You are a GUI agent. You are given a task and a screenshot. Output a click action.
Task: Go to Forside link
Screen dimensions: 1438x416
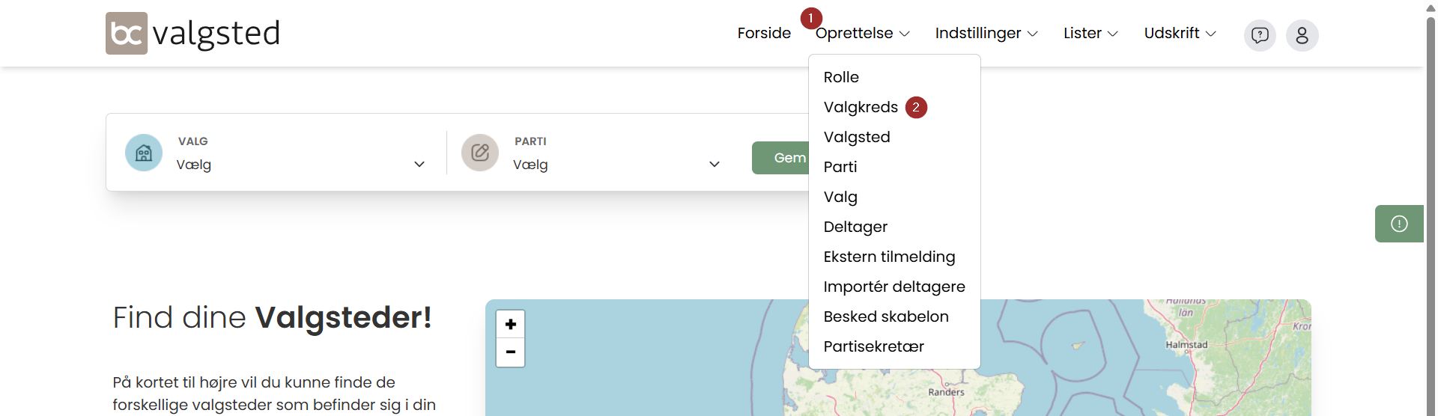click(764, 33)
